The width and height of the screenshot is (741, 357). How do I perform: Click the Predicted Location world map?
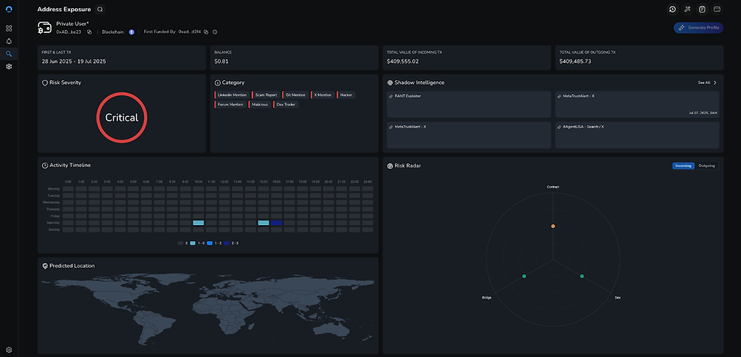coord(208,312)
